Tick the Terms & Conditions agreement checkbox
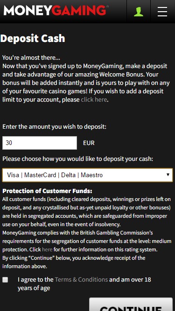 (5, 280)
